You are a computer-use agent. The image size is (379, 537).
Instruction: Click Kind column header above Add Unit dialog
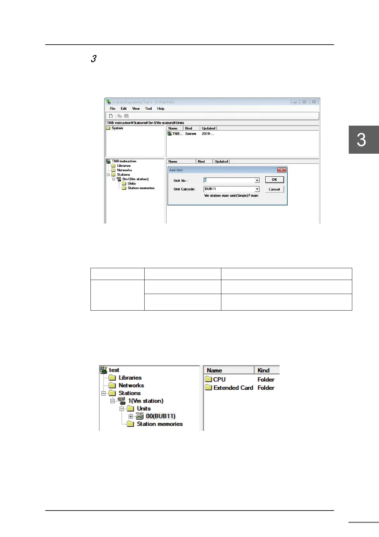[204, 161]
